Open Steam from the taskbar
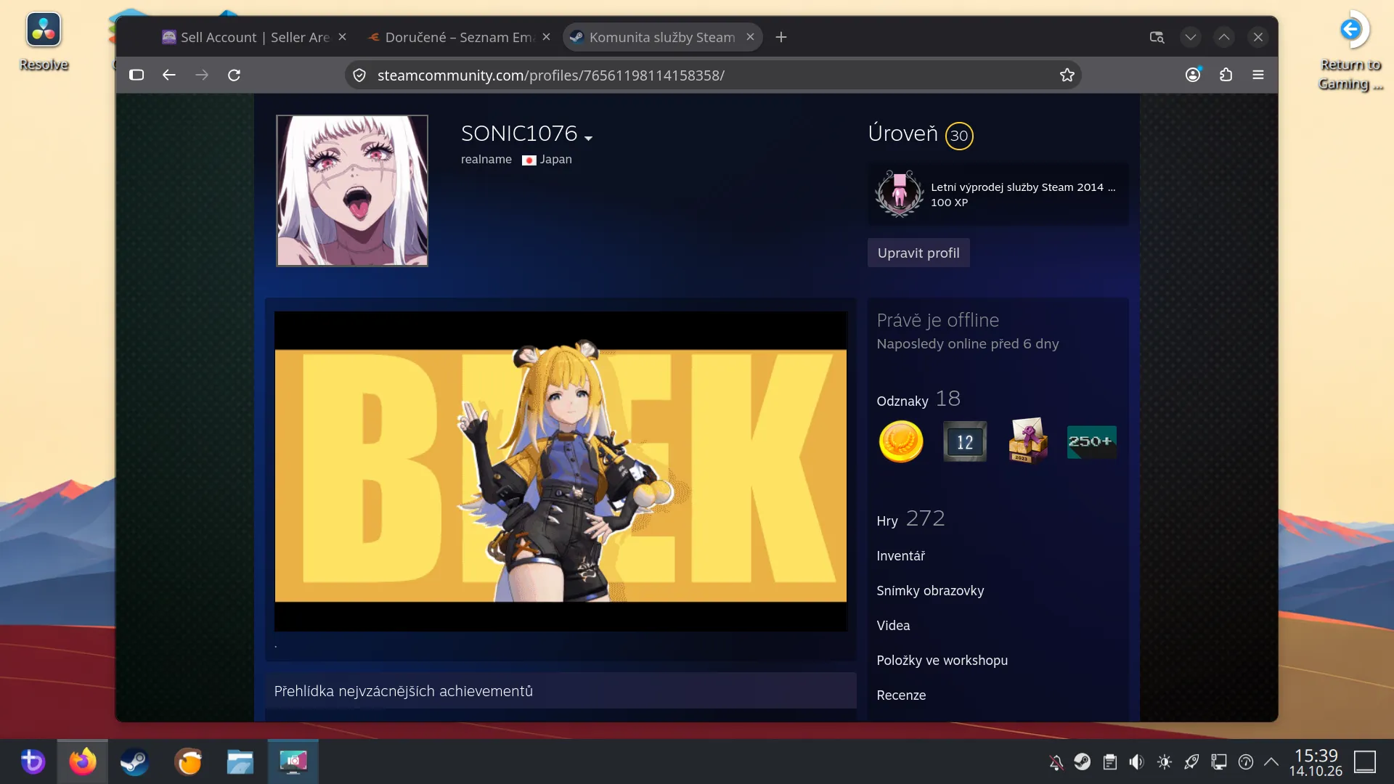1394x784 pixels. pyautogui.click(x=134, y=761)
